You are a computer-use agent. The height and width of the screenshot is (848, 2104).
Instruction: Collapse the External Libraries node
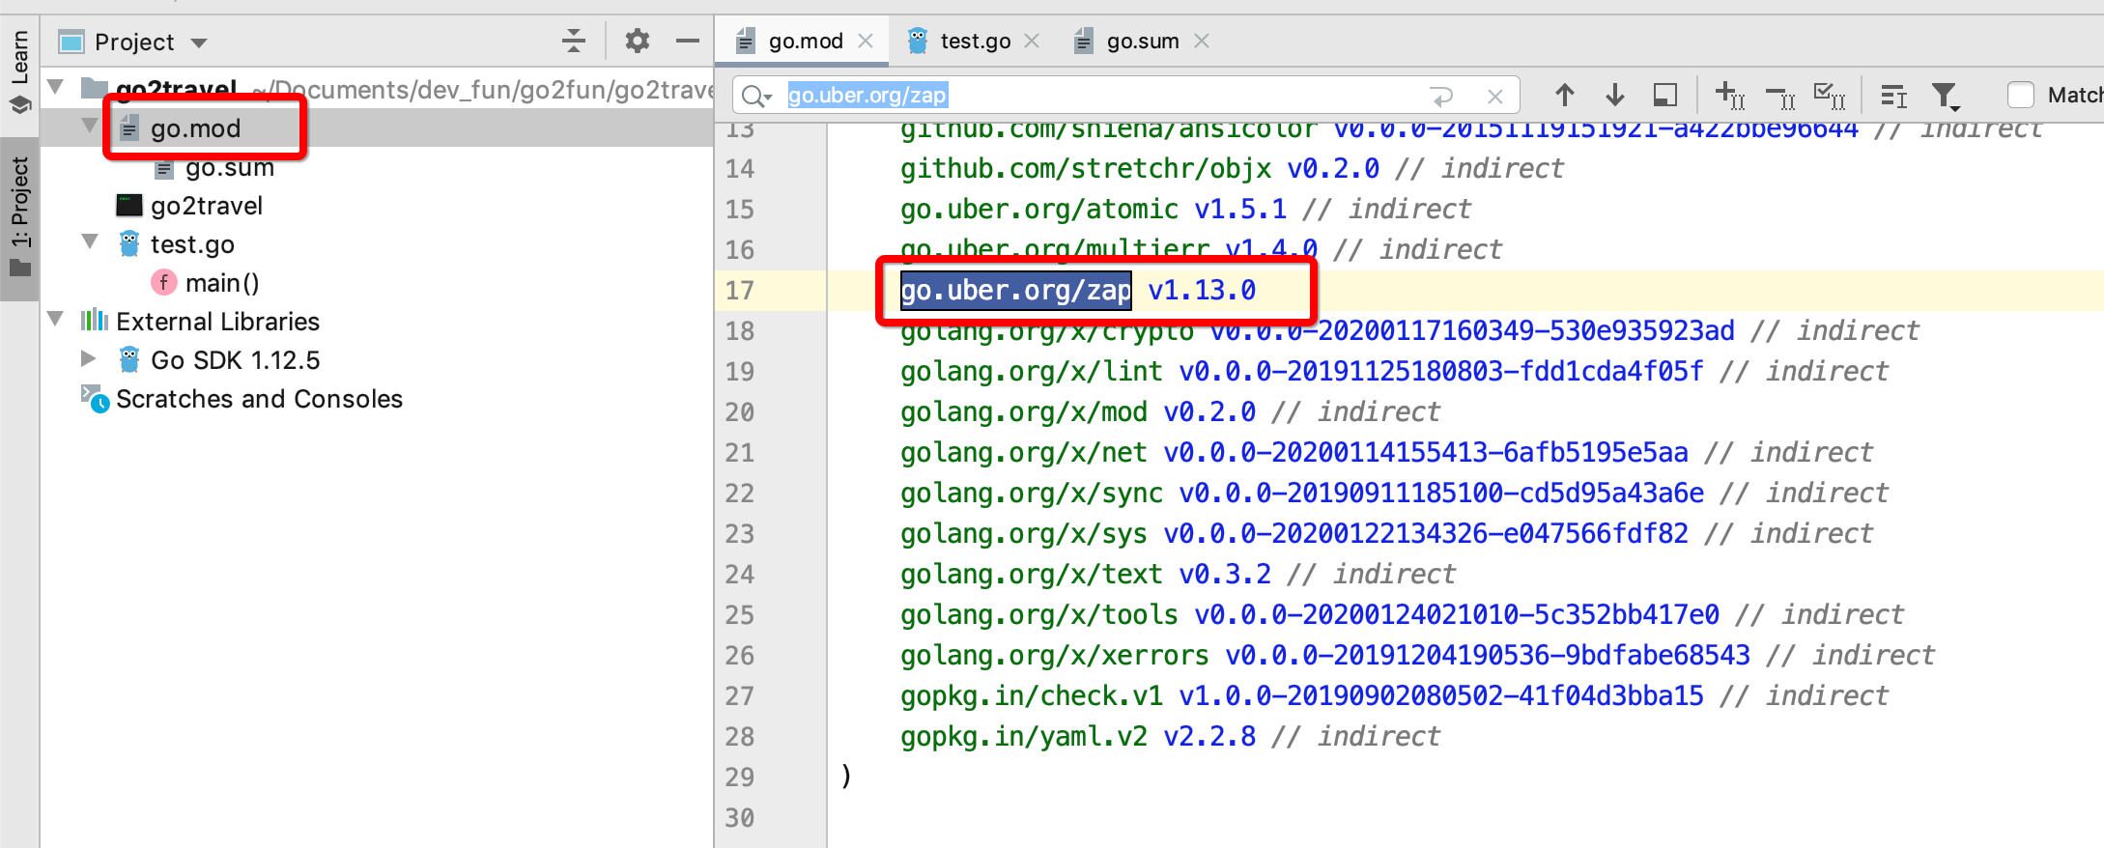[56, 319]
